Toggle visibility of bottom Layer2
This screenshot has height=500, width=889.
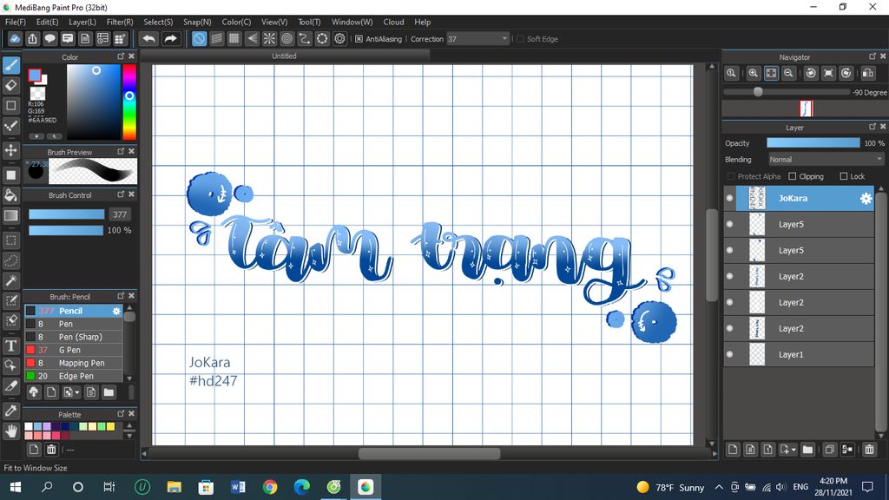click(729, 328)
